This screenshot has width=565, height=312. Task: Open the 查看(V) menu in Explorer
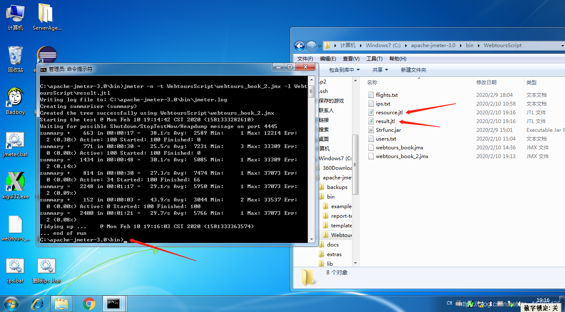pyautogui.click(x=351, y=58)
